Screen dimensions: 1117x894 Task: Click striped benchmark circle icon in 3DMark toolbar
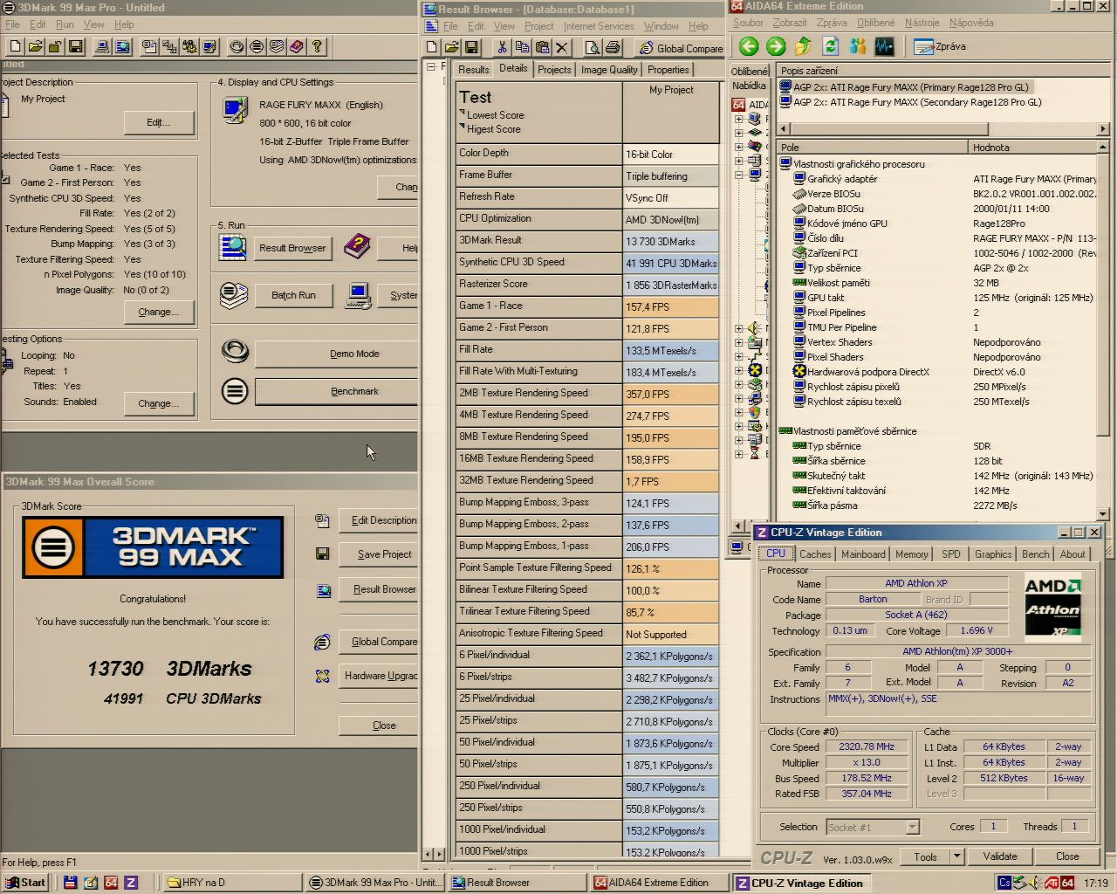pos(257,46)
